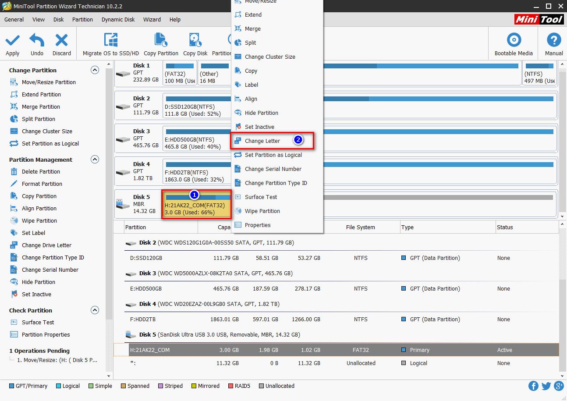The height and width of the screenshot is (401, 567).
Task: Choose Move/Resize Partition in sidebar
Action: [49, 82]
